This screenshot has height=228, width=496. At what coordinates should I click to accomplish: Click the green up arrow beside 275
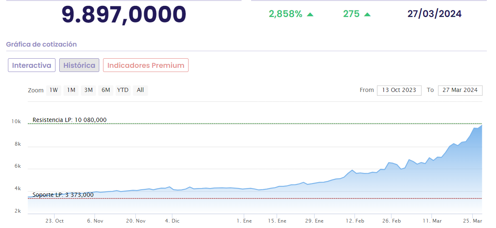[367, 14]
